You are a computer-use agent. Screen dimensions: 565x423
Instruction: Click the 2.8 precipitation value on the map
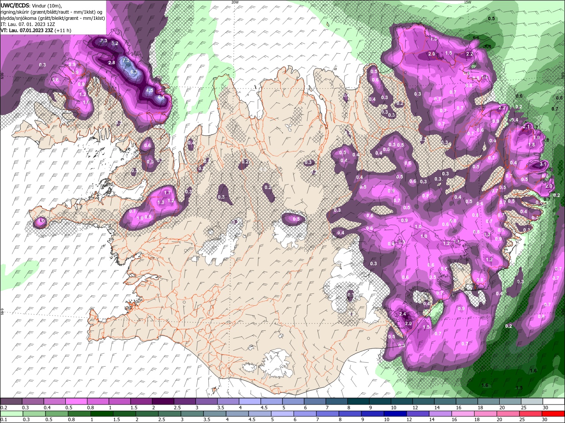tap(112, 63)
